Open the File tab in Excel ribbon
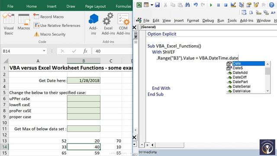The width and height of the screenshot is (277, 156). [x=10, y=6]
